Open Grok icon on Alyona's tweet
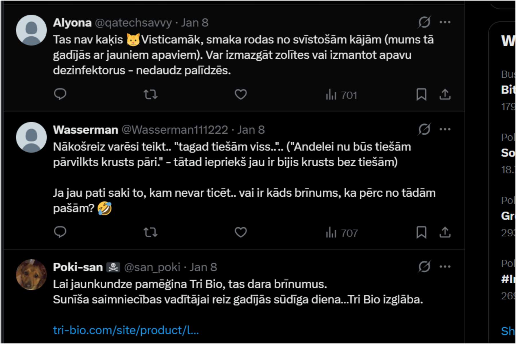The image size is (516, 344). coord(424,22)
